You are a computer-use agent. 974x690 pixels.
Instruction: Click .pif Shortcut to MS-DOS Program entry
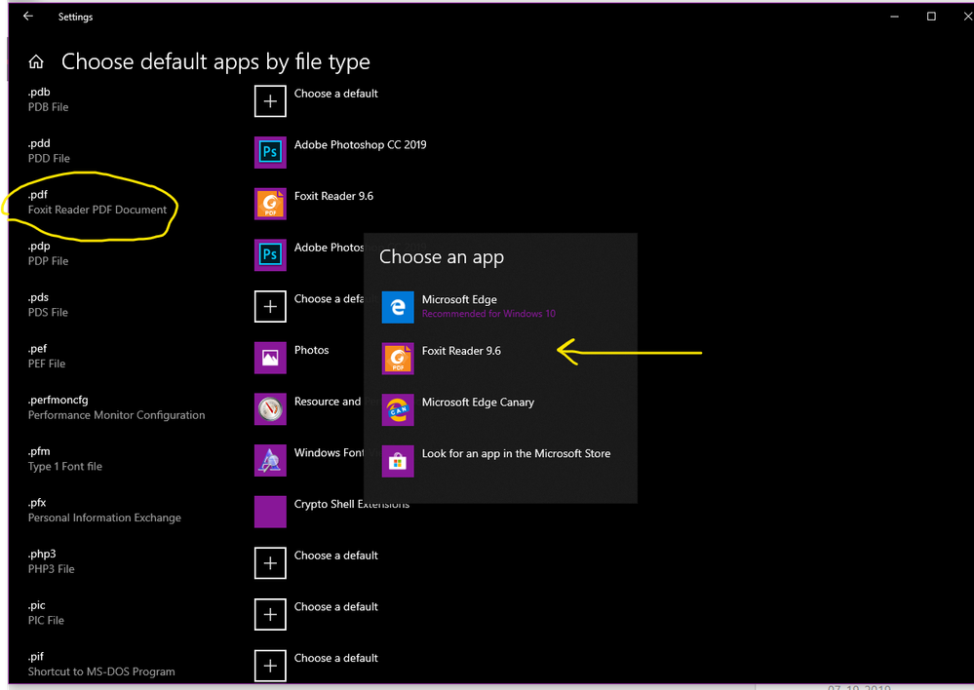[101, 665]
